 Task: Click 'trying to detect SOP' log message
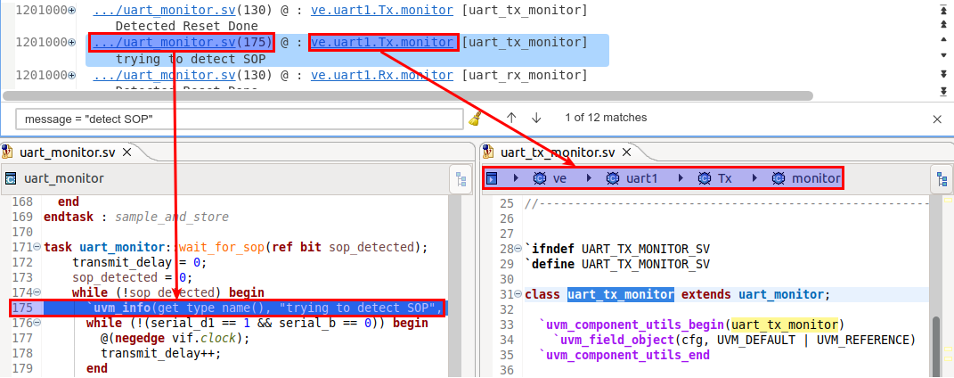[x=189, y=59]
